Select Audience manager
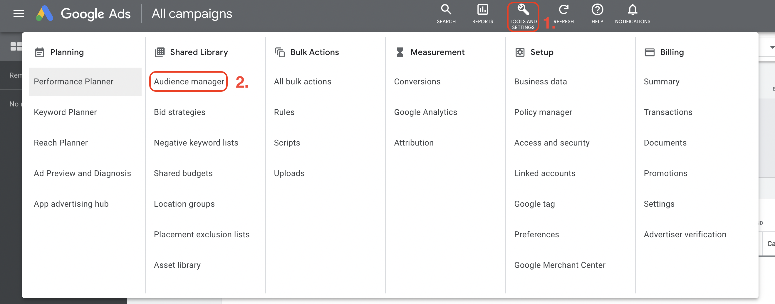The width and height of the screenshot is (775, 304). 189,81
